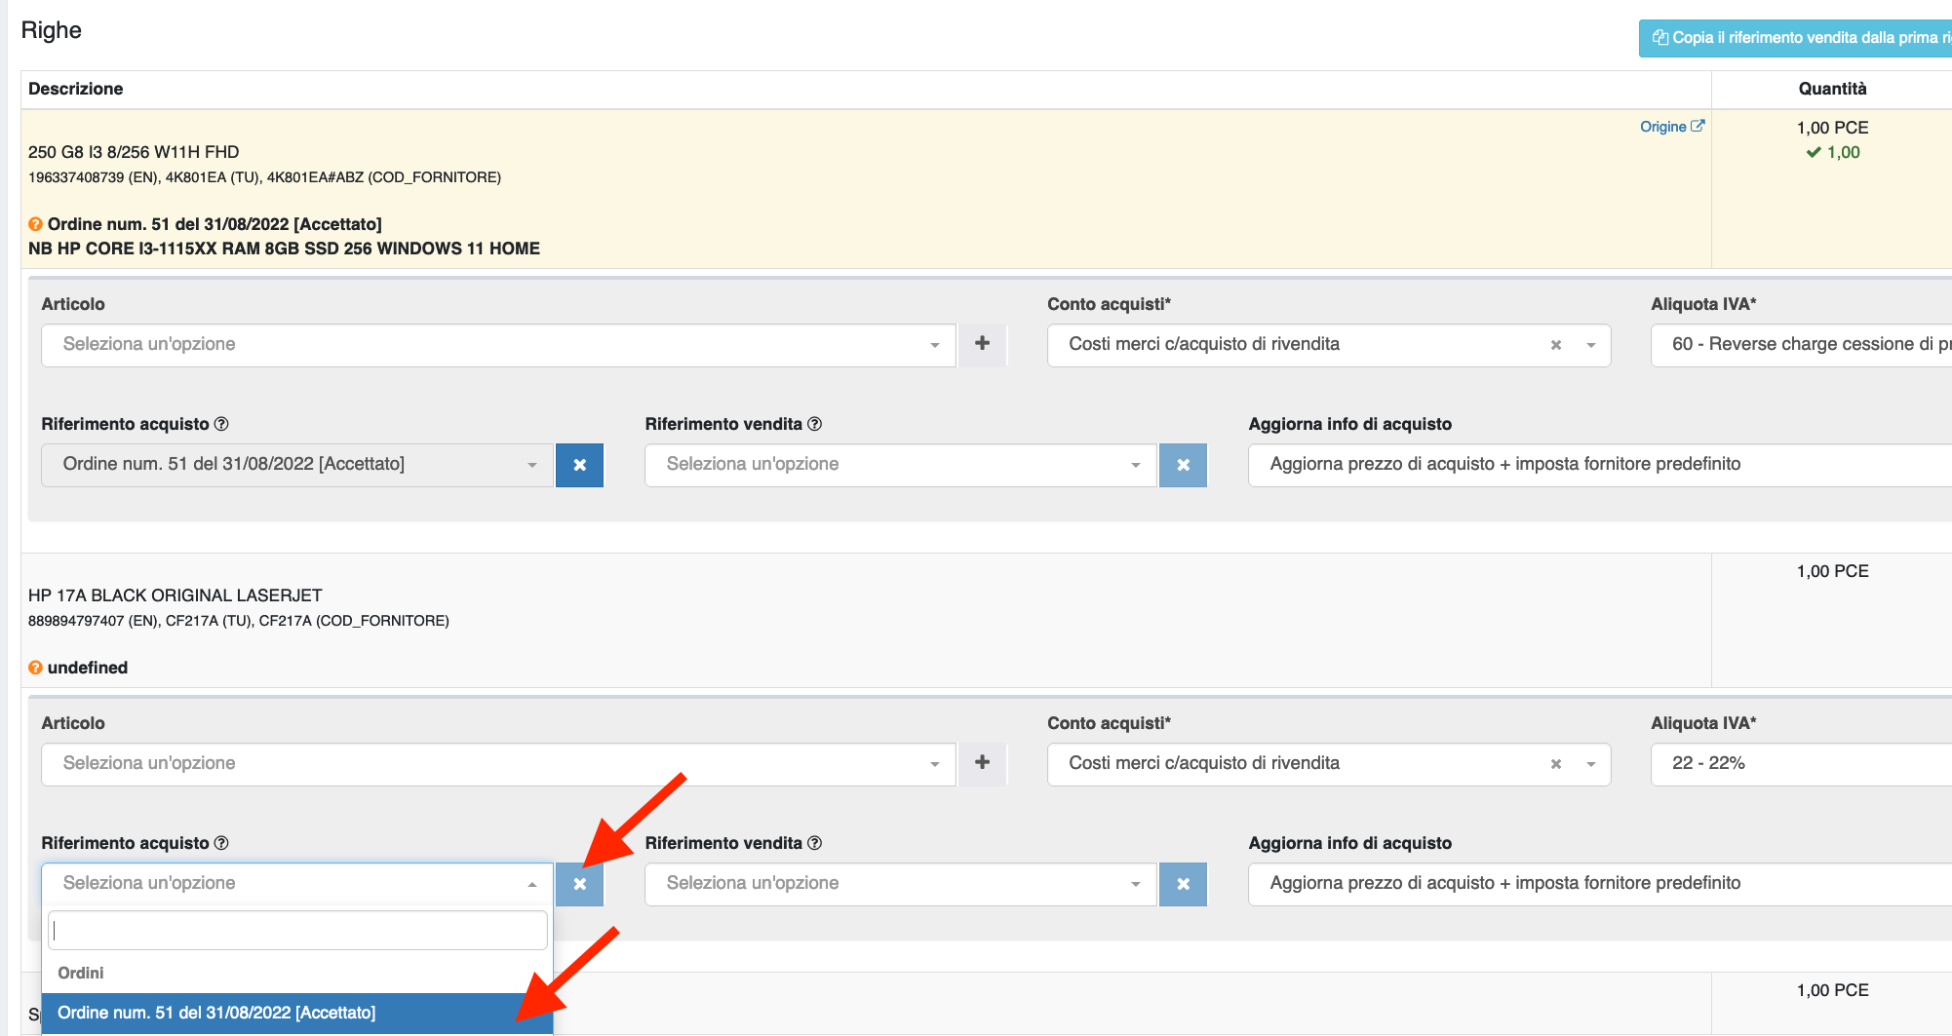Remove Conto acquisti value in HP 17A row
The height and width of the screenshot is (1036, 1952).
click(x=1556, y=764)
